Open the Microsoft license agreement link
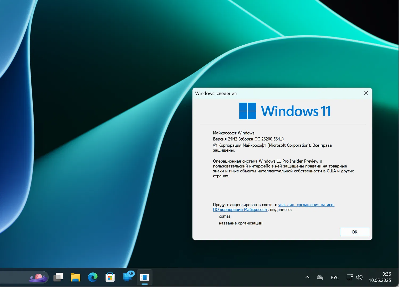Screen dimensions: 399x287 click(306, 205)
